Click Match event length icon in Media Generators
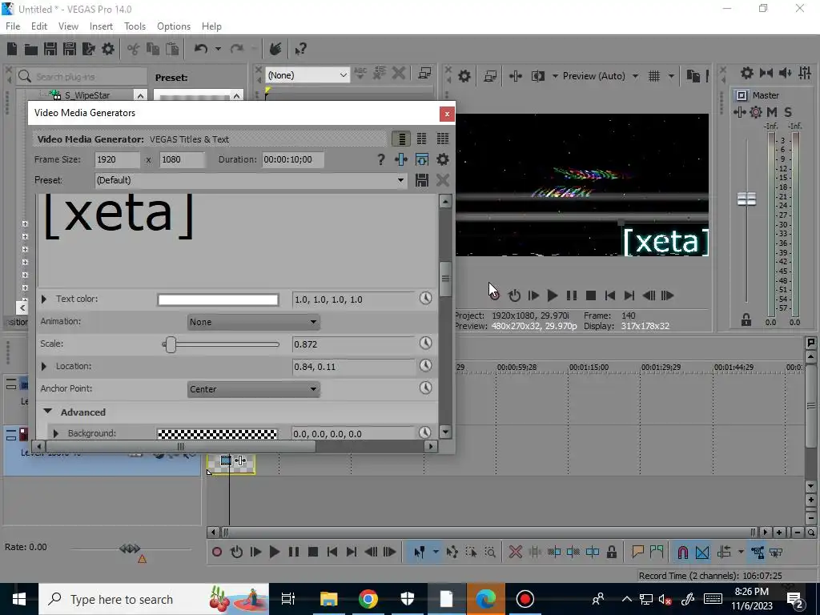This screenshot has width=820, height=615. click(422, 159)
